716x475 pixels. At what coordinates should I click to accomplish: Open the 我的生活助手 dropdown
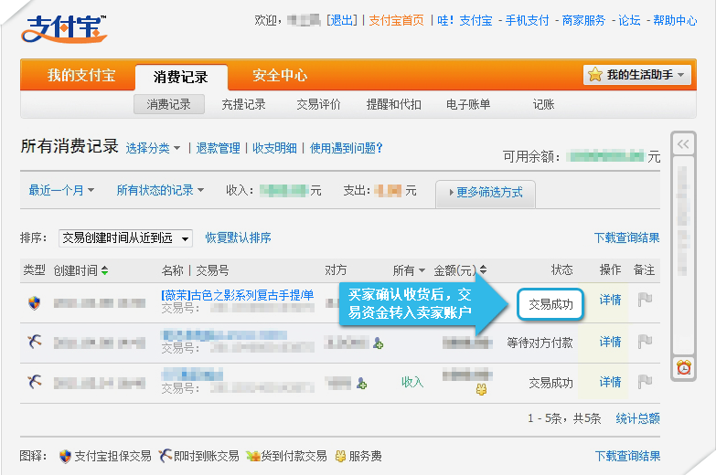tap(638, 75)
